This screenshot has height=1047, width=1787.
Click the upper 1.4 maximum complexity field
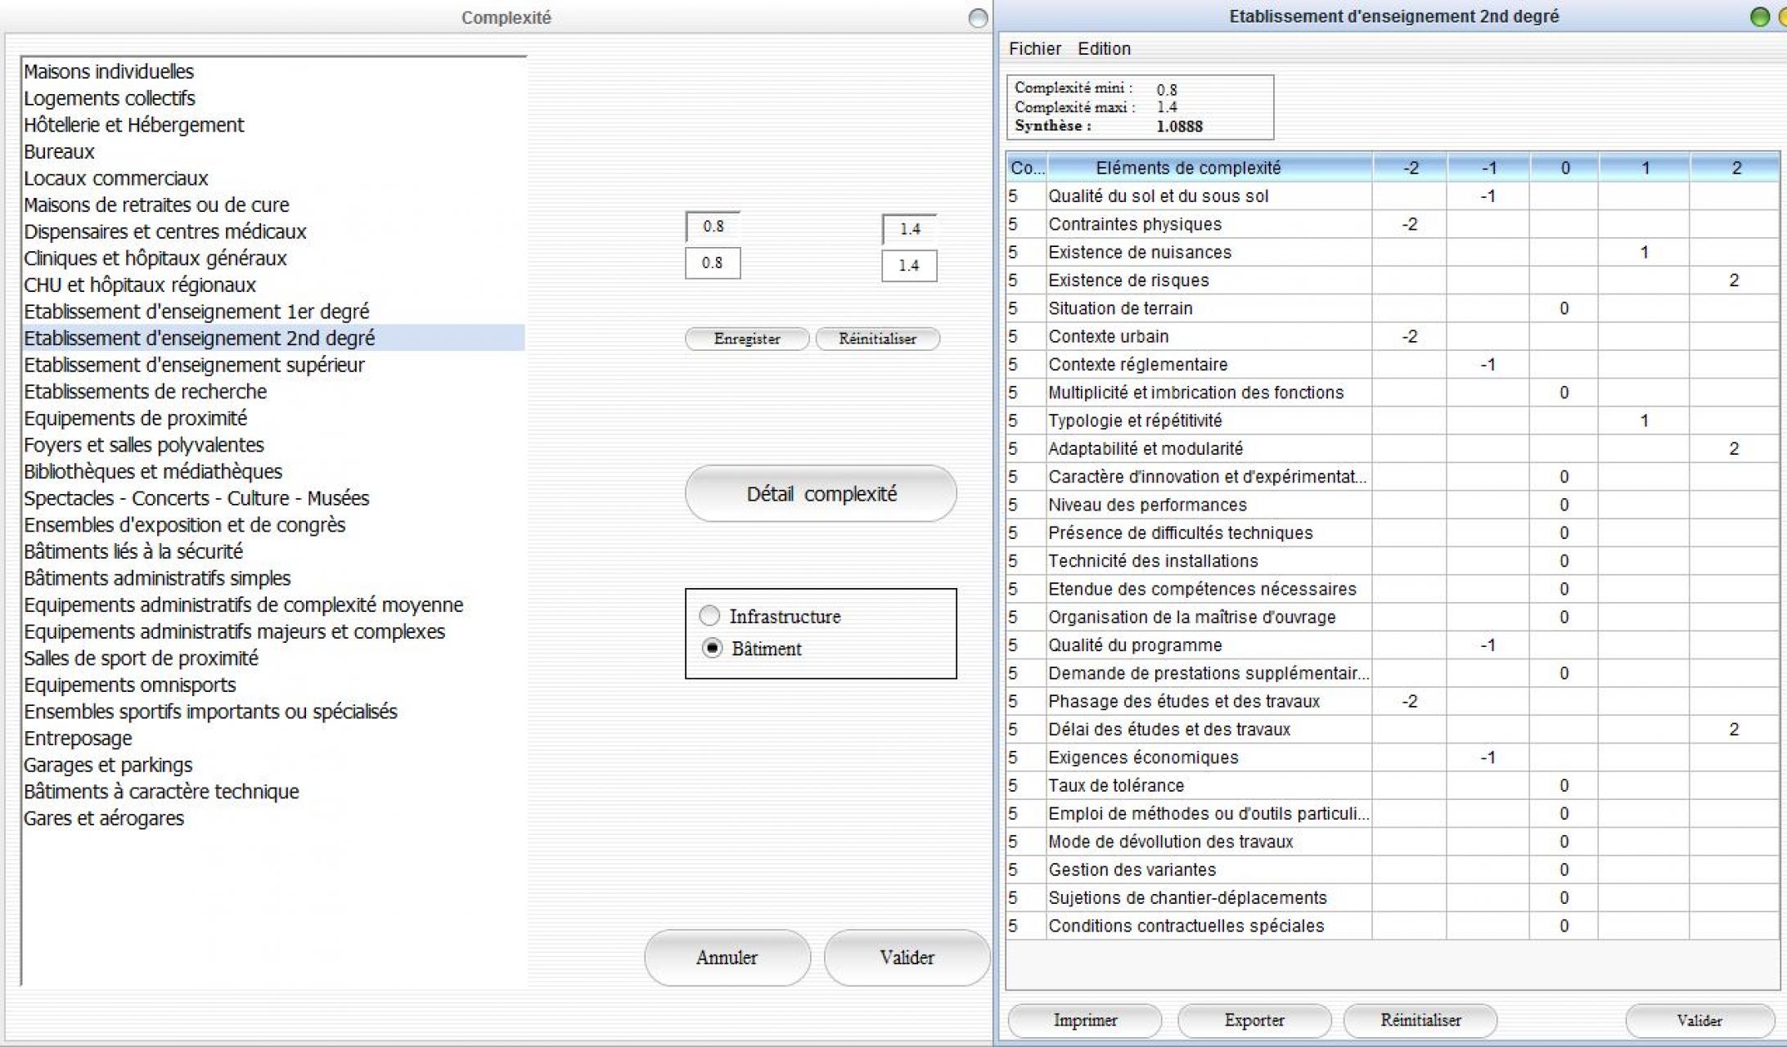(x=909, y=229)
